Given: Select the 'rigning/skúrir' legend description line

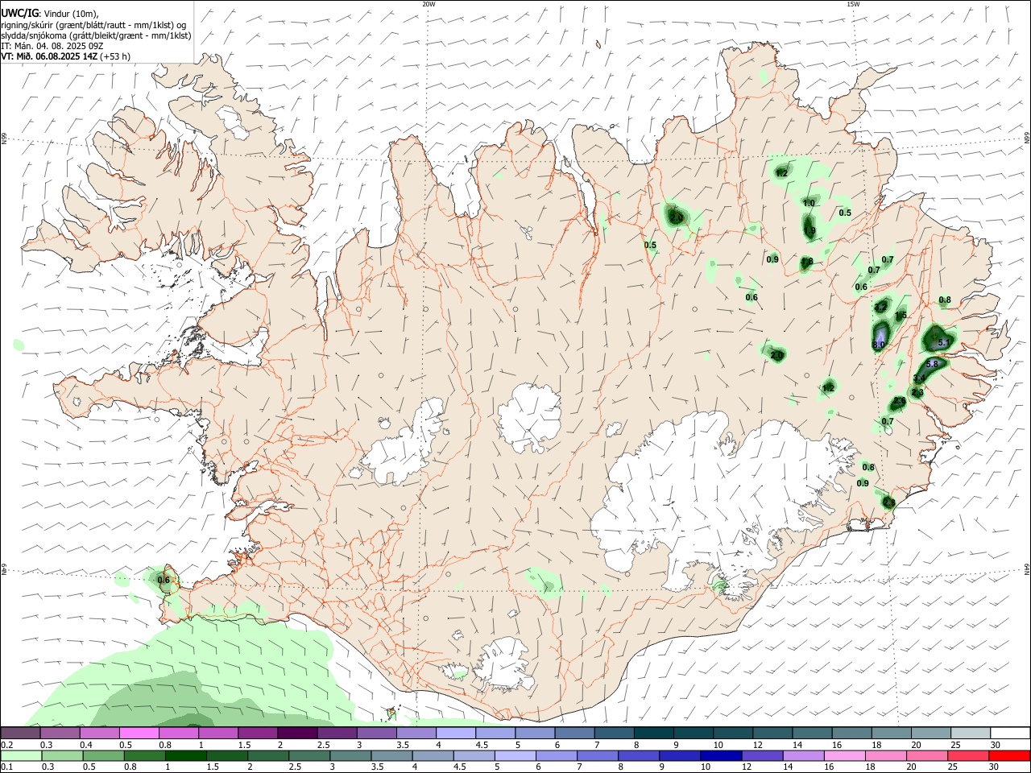Looking at the screenshot, I should 93,24.
